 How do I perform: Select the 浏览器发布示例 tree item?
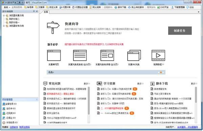coord(16,26)
